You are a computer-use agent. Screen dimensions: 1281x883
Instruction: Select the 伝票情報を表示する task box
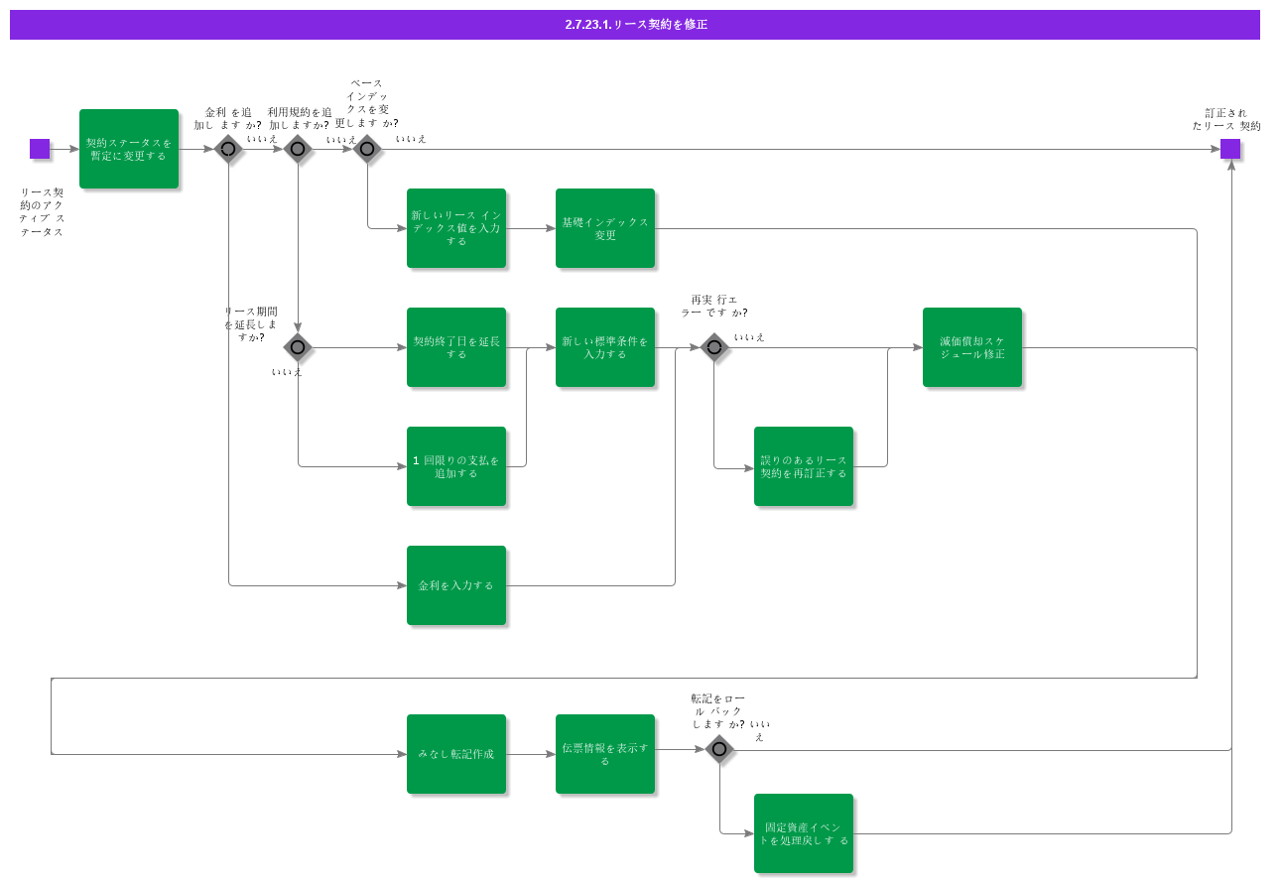(605, 754)
